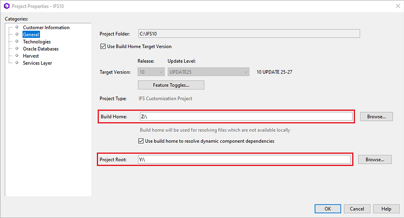404x218 pixels.
Task: Click into the Project Folder field
Action: pos(249,34)
